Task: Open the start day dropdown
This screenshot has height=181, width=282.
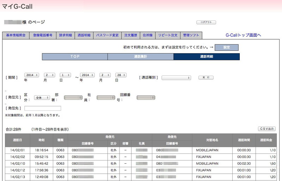Action: click(x=65, y=75)
